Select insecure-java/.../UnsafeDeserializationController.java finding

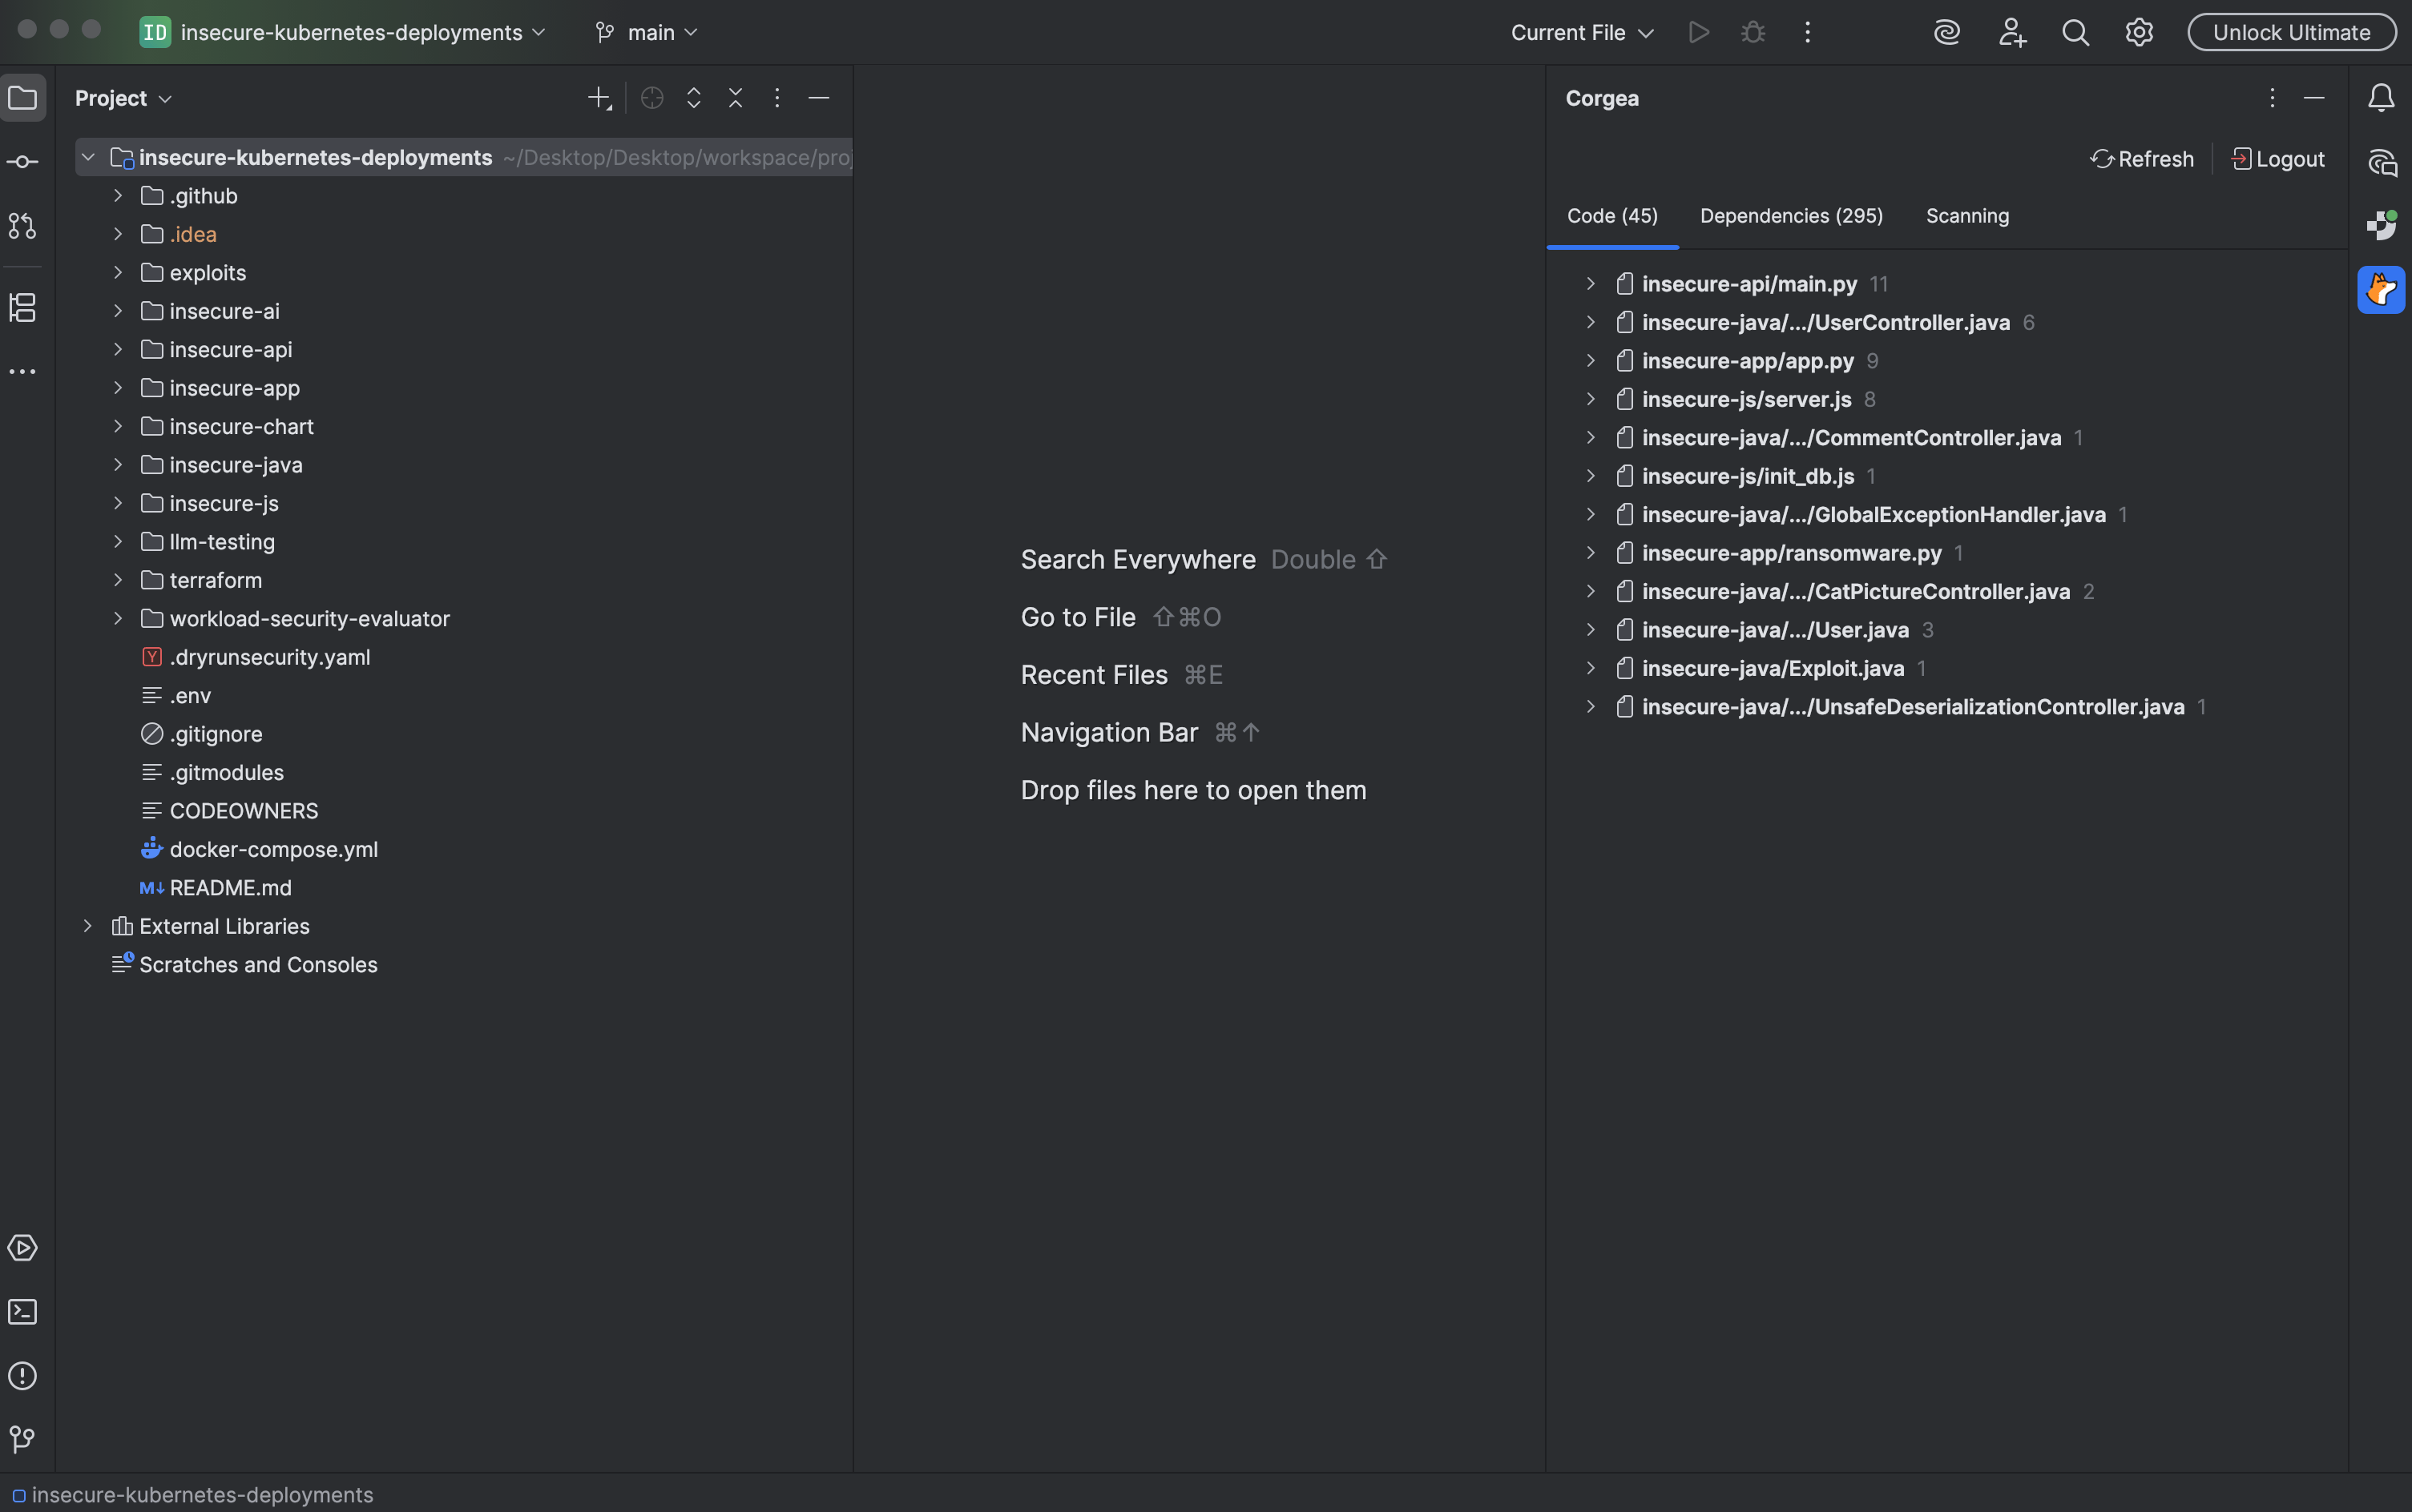coord(1912,707)
